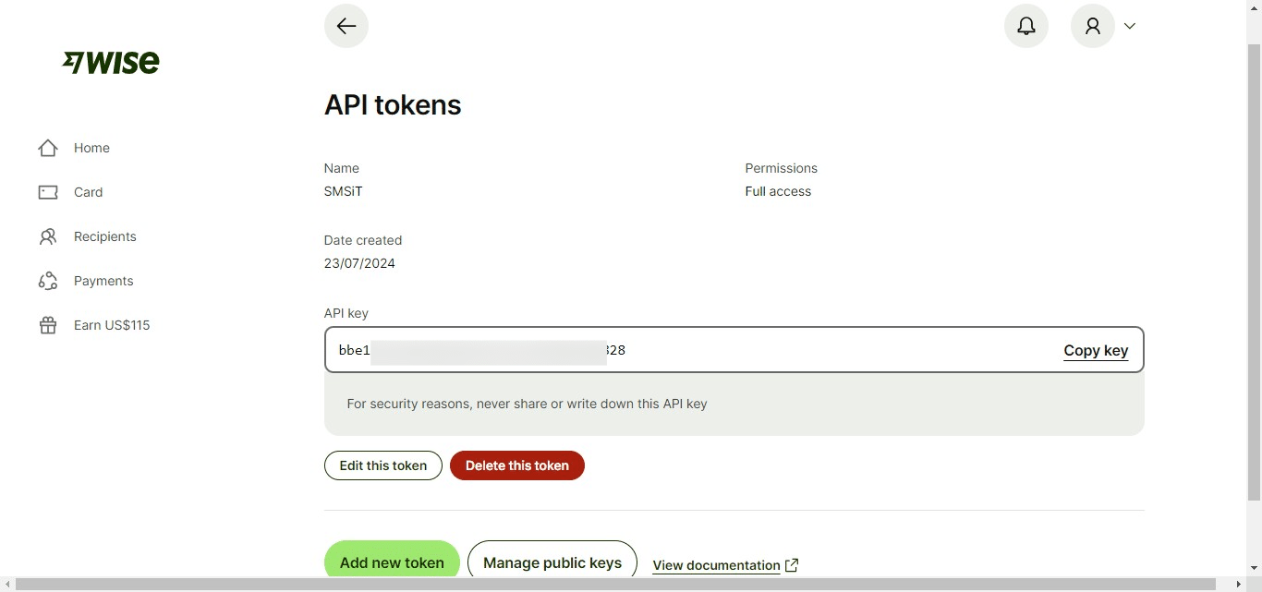Click the Earn gift box icon
The width and height of the screenshot is (1262, 592).
pos(48,325)
